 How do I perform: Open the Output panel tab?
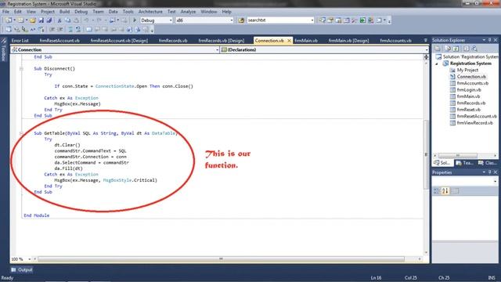(x=22, y=269)
